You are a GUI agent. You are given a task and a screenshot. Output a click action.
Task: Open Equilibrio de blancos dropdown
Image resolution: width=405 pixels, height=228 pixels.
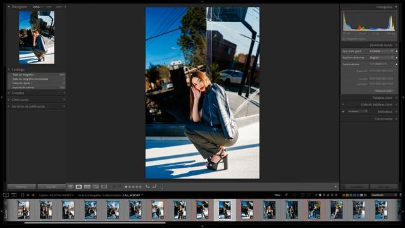pyautogui.click(x=382, y=58)
